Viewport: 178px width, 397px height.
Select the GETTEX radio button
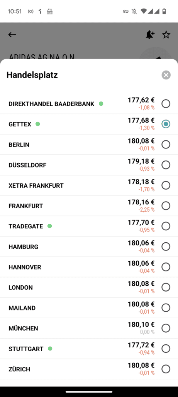(x=166, y=124)
